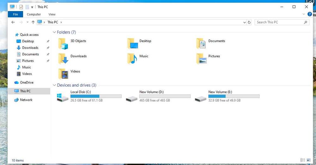Viewport: 316px width, 165px height.
Task: Select Network in the navigation pane
Action: (26, 100)
